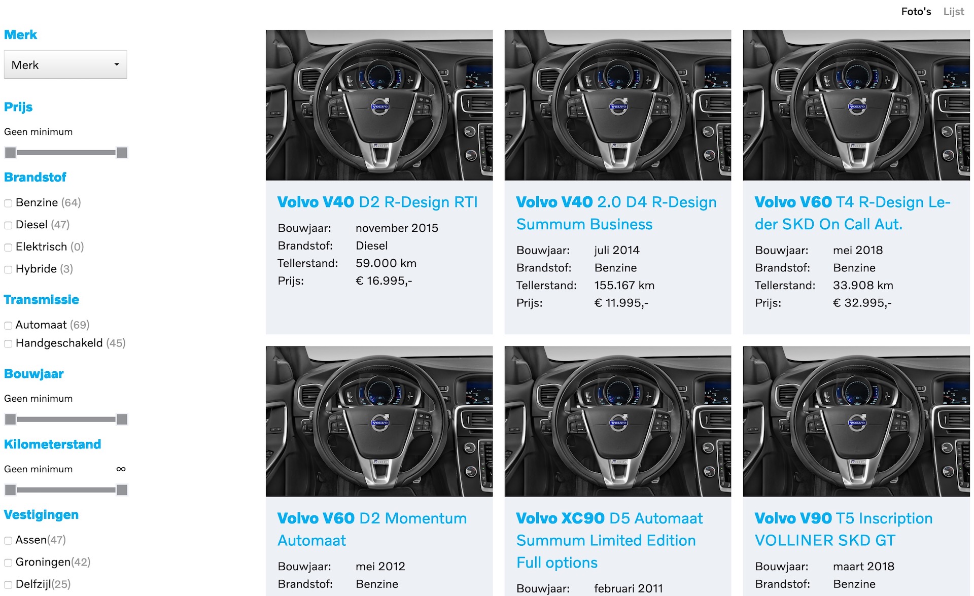Enable the Hybride fuel filter
The image size is (974, 596).
[x=8, y=269]
